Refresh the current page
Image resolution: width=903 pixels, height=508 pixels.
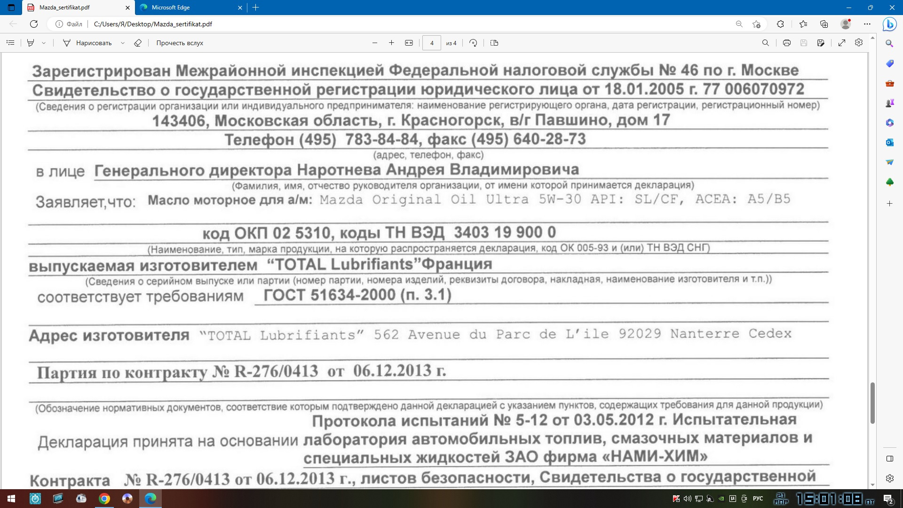click(34, 24)
